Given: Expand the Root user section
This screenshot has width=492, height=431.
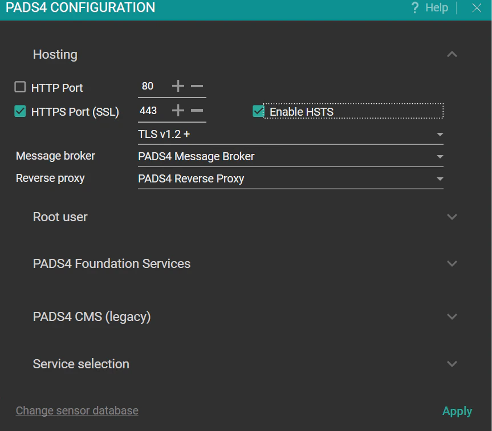Looking at the screenshot, I should (x=452, y=217).
